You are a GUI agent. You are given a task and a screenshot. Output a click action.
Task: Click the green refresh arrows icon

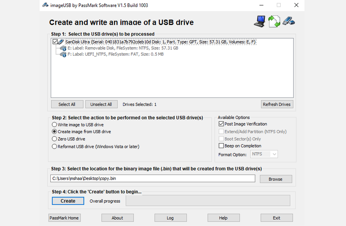[x=274, y=21]
